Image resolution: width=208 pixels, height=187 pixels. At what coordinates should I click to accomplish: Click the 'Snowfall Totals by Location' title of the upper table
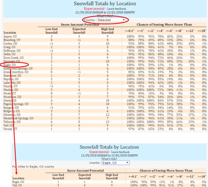(x=105, y=4)
